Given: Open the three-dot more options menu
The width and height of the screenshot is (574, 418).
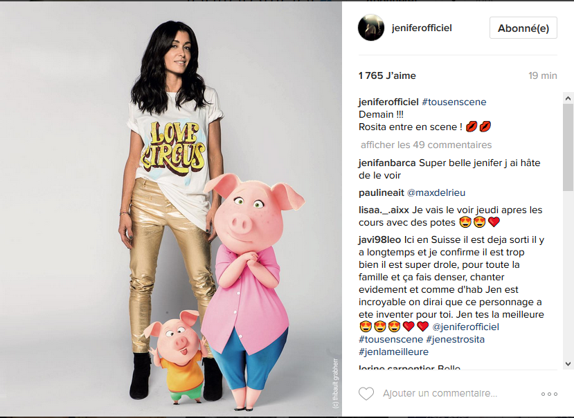Looking at the screenshot, I should [x=549, y=394].
